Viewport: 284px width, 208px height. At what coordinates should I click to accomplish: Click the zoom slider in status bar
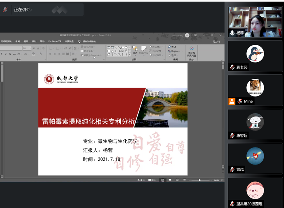(200, 180)
